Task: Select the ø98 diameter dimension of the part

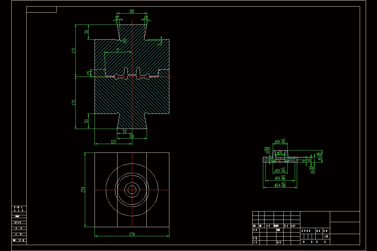Action: tap(280, 178)
